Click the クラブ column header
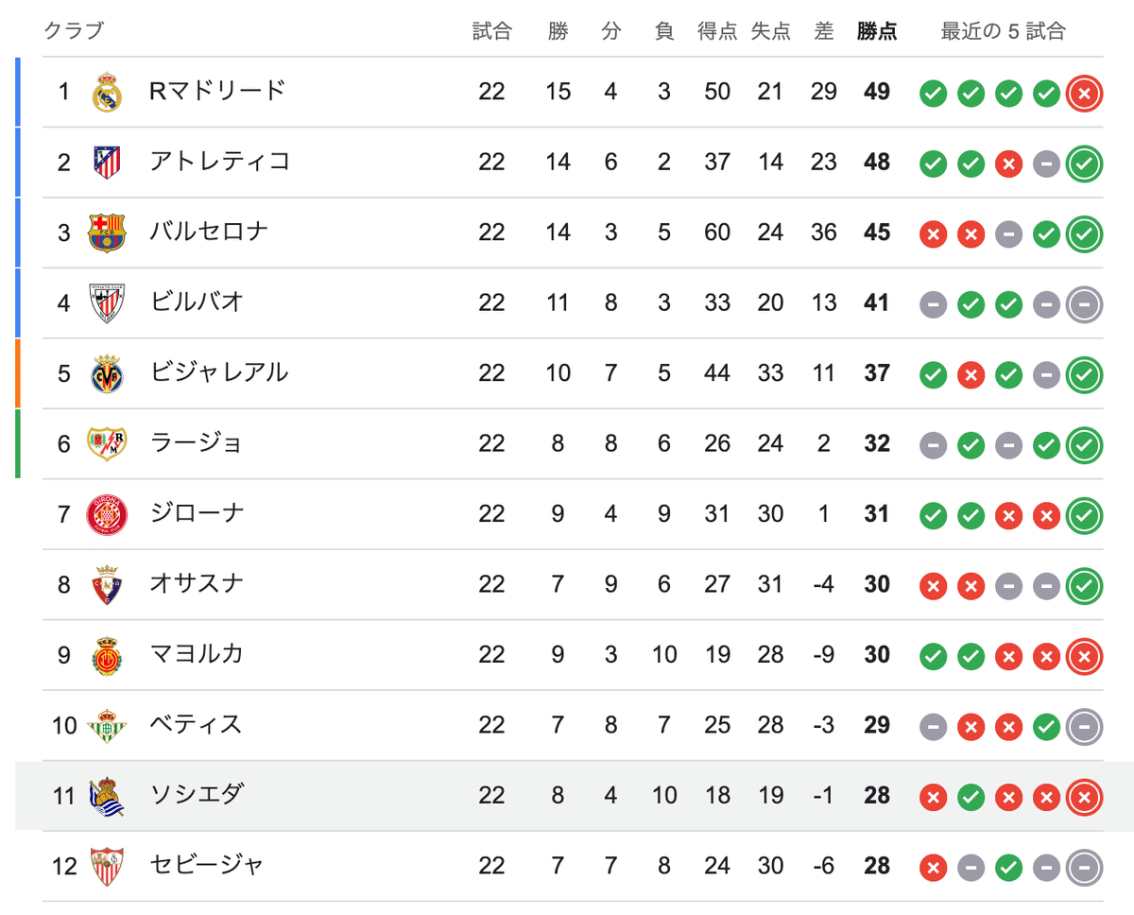 74,31
